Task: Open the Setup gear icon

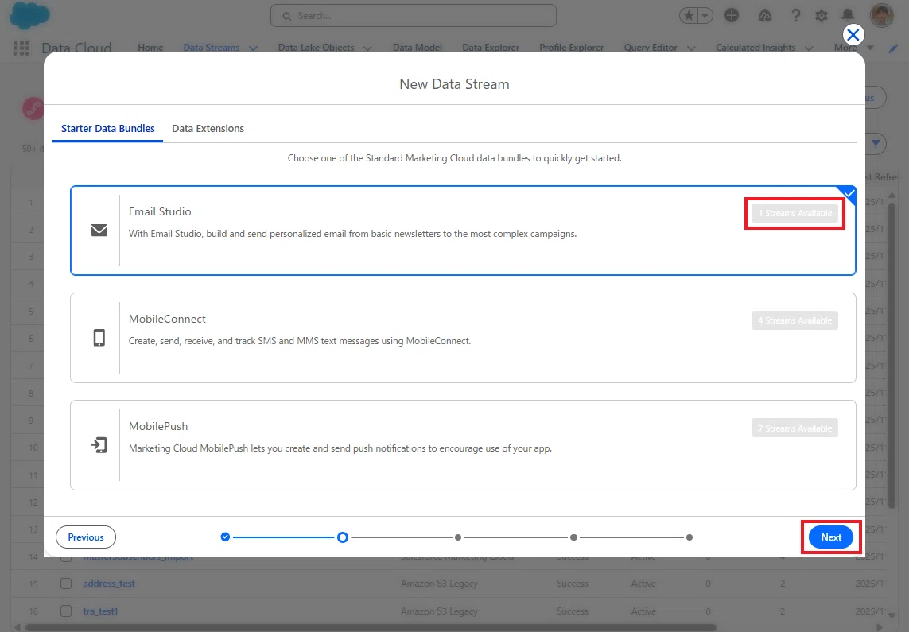Action: 822,16
